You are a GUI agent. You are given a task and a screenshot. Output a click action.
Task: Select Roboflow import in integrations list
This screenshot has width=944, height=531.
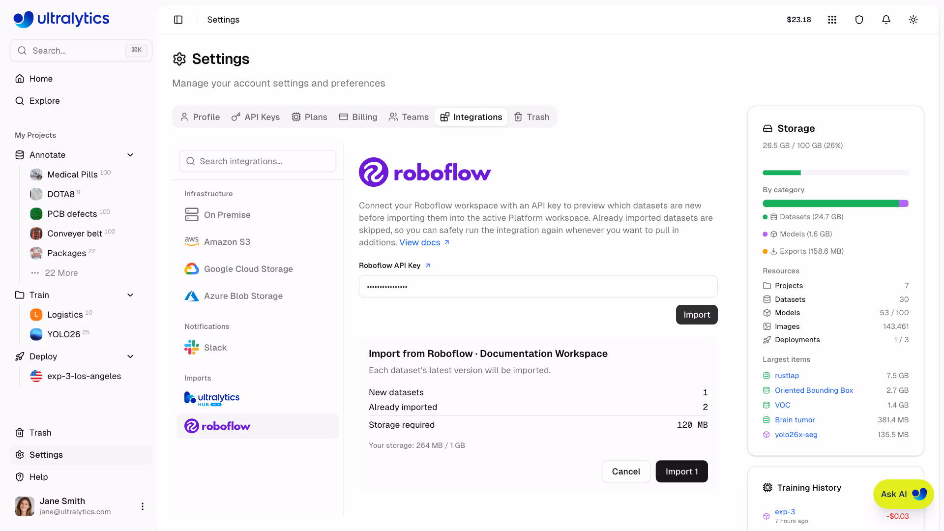pyautogui.click(x=258, y=426)
